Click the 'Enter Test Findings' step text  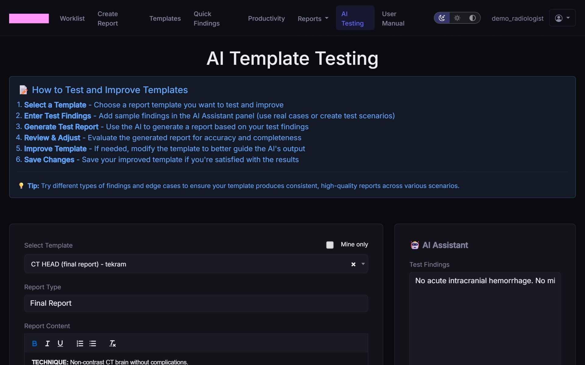coord(58,116)
